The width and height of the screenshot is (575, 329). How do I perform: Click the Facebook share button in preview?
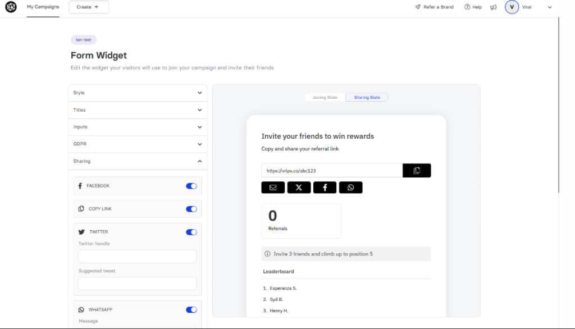click(x=325, y=188)
